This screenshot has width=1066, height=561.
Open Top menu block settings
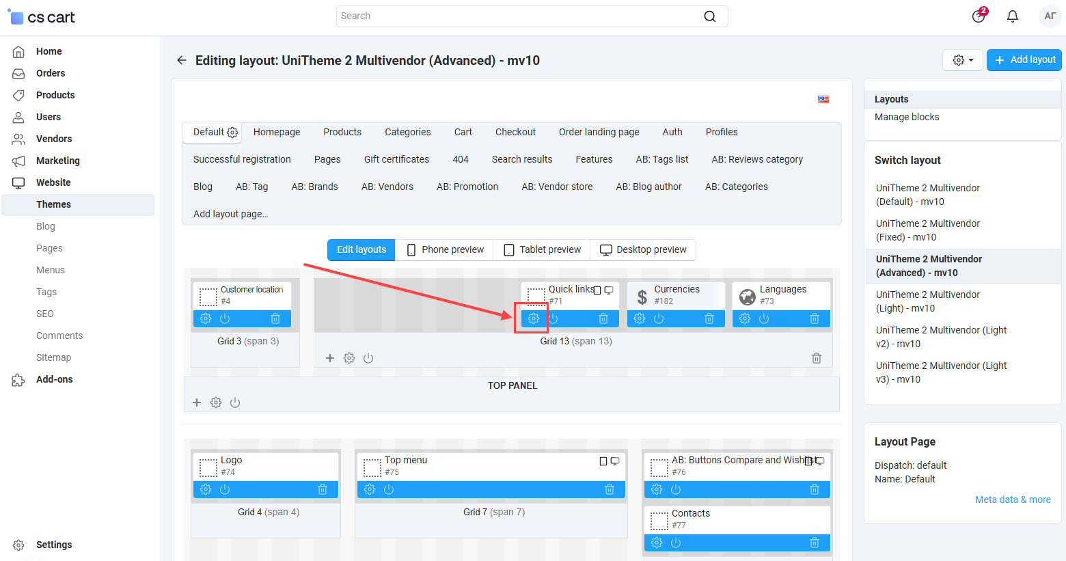370,489
